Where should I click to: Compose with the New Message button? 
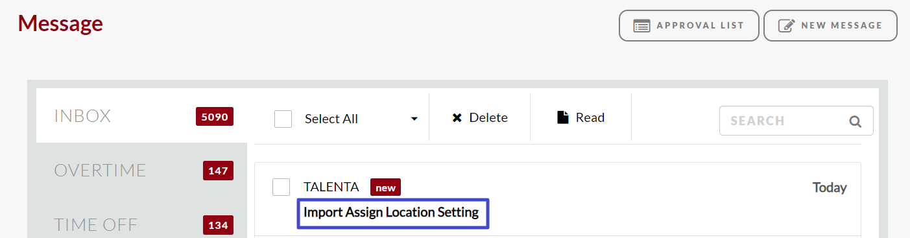[830, 26]
